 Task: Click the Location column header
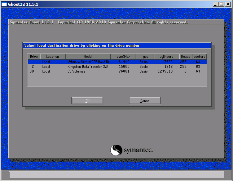(53, 57)
